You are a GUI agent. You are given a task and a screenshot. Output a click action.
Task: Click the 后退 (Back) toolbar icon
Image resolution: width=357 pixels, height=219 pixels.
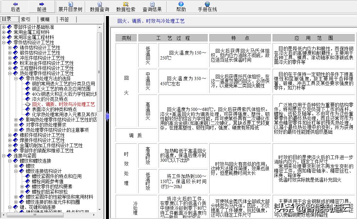tap(15, 6)
